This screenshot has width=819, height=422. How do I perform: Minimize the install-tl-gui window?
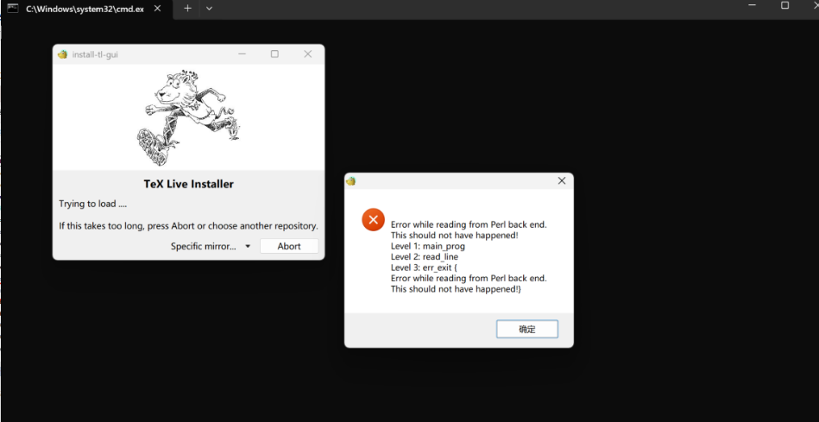coord(242,54)
